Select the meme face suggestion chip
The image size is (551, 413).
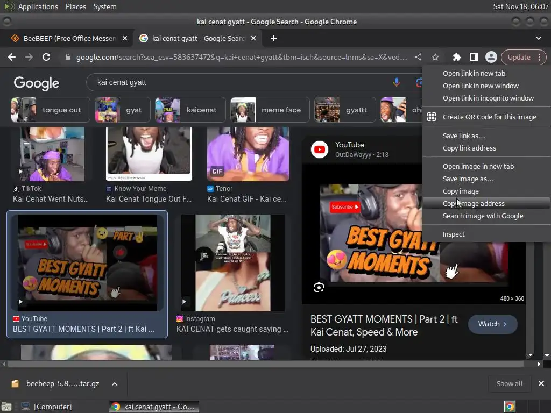[270, 110]
